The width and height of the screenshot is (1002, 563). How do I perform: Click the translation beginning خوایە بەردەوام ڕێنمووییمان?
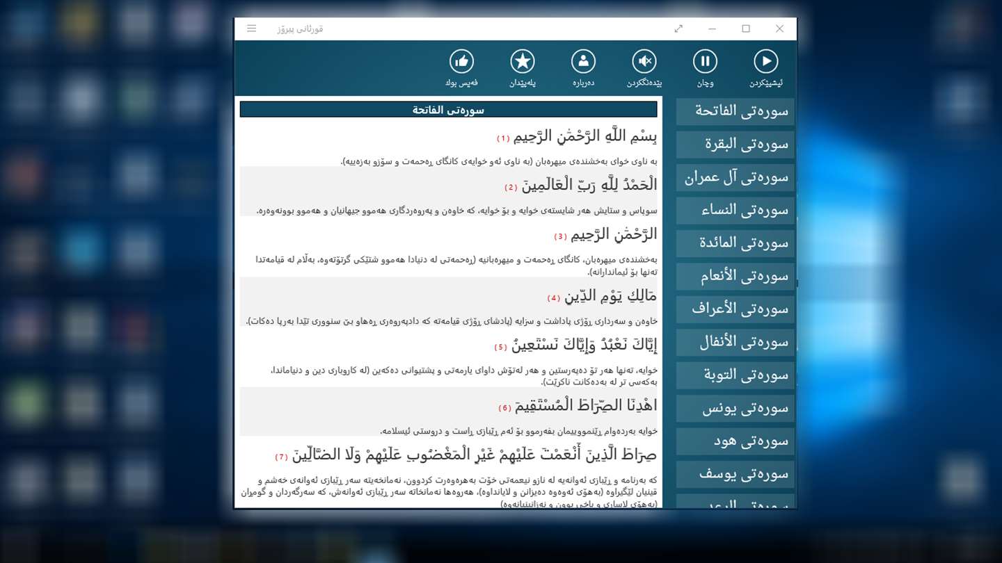click(518, 431)
